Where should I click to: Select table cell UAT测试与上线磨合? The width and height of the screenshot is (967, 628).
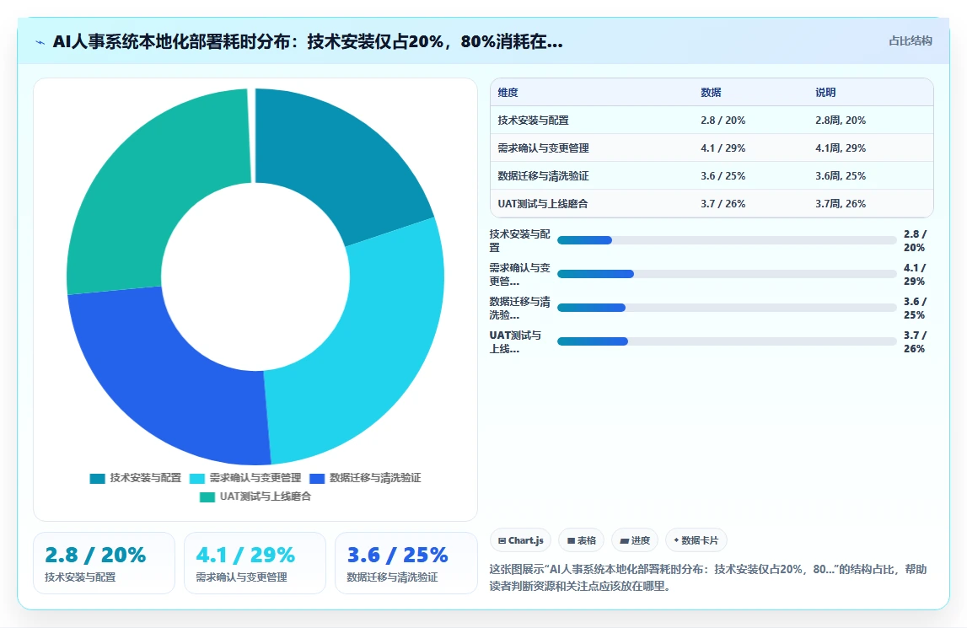543,204
